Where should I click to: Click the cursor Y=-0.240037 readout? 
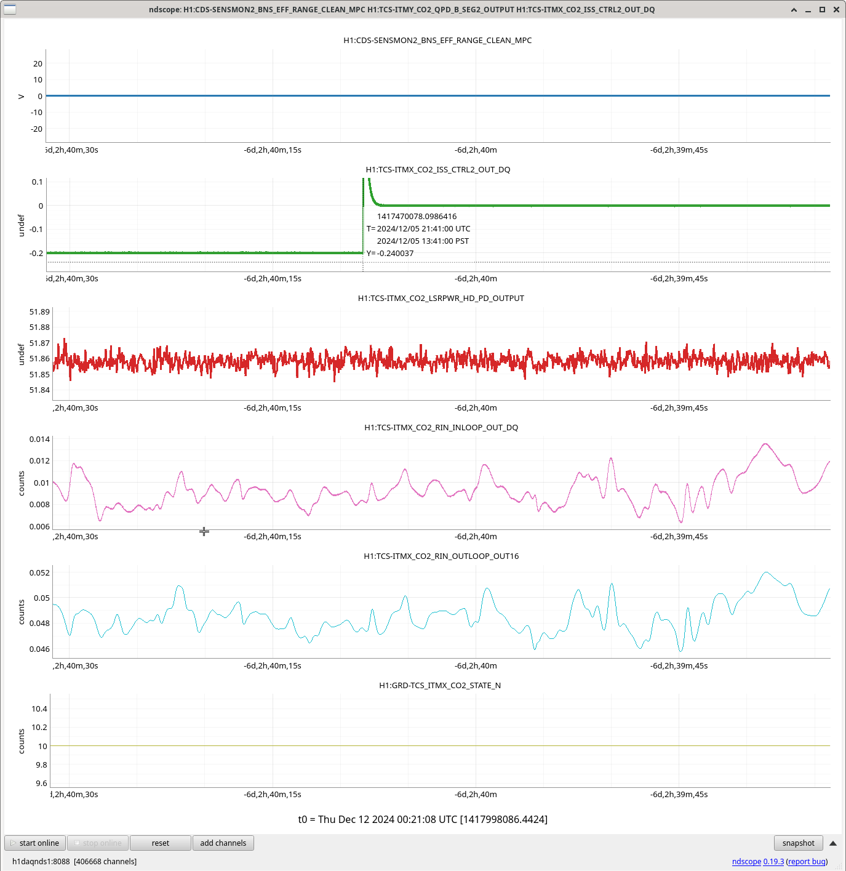click(x=390, y=253)
